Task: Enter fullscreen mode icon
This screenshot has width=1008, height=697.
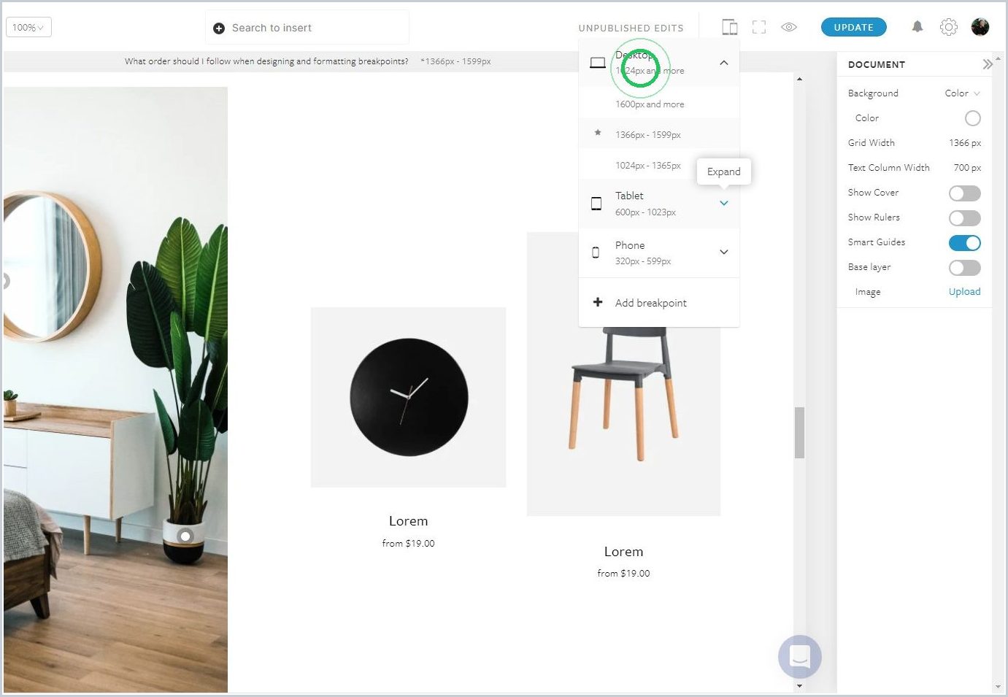Action: click(759, 28)
